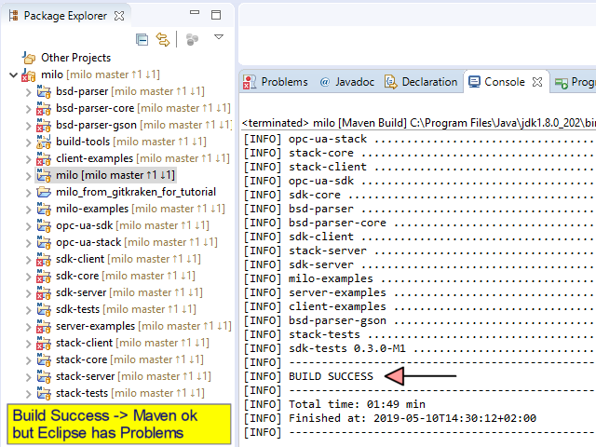Viewport: 596px width, 447px height.
Task: Click bsd-parser-gson project error icon
Action: 44,125
